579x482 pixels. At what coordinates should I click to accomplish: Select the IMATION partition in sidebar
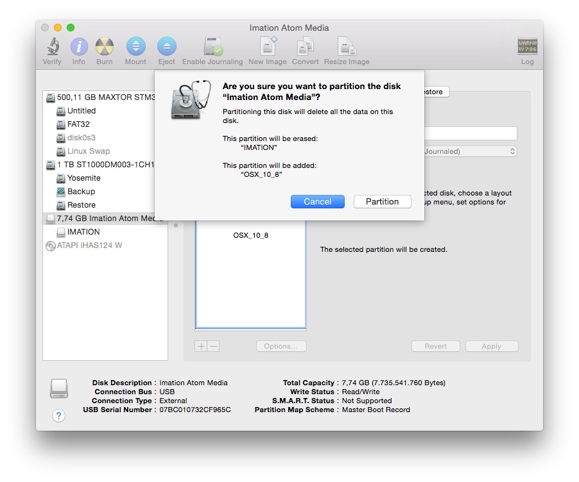click(x=83, y=232)
